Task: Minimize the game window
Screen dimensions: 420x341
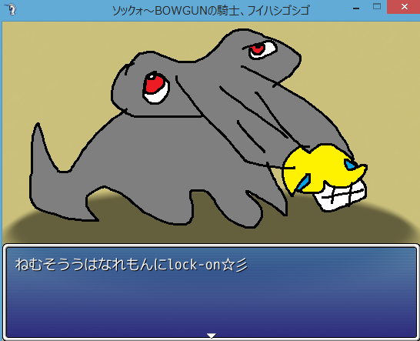Action: tap(356, 8)
